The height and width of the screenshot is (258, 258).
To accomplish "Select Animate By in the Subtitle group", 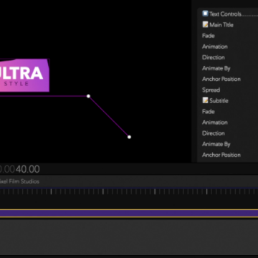I will click(216, 144).
